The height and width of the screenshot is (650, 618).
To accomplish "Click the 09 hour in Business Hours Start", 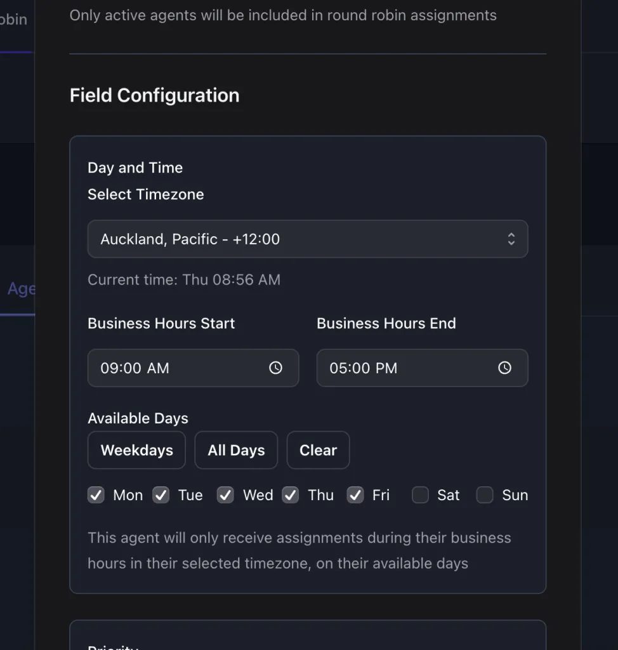I will coord(108,368).
